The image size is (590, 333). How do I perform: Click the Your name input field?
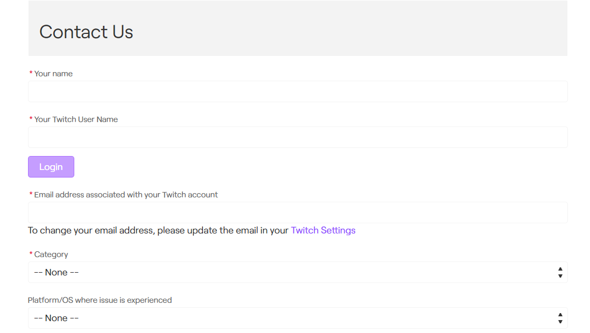[x=298, y=91]
